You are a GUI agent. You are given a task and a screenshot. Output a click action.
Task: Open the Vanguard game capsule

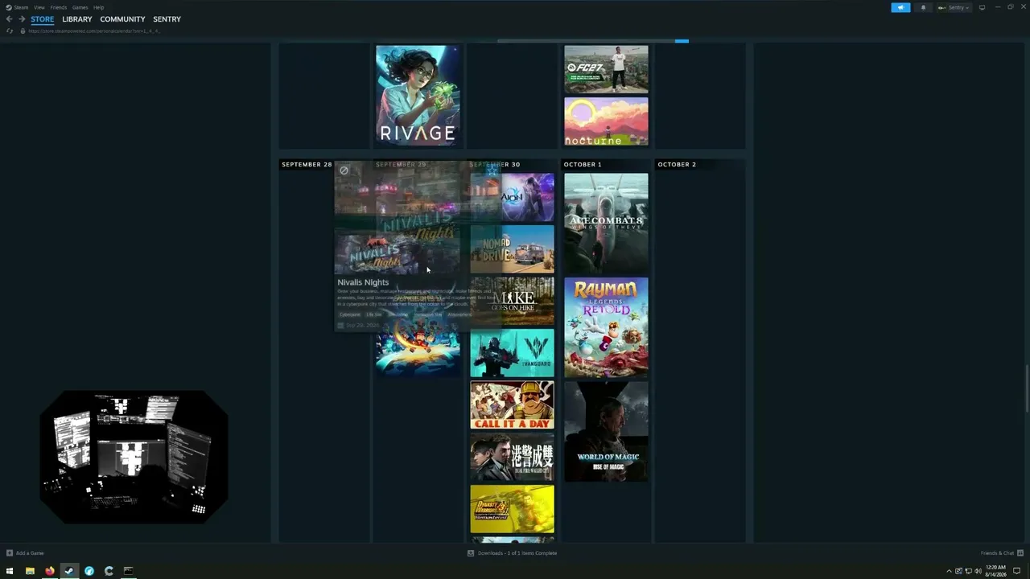point(513,353)
